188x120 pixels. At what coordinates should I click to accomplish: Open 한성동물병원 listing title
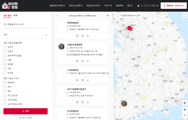[x=73, y=111]
